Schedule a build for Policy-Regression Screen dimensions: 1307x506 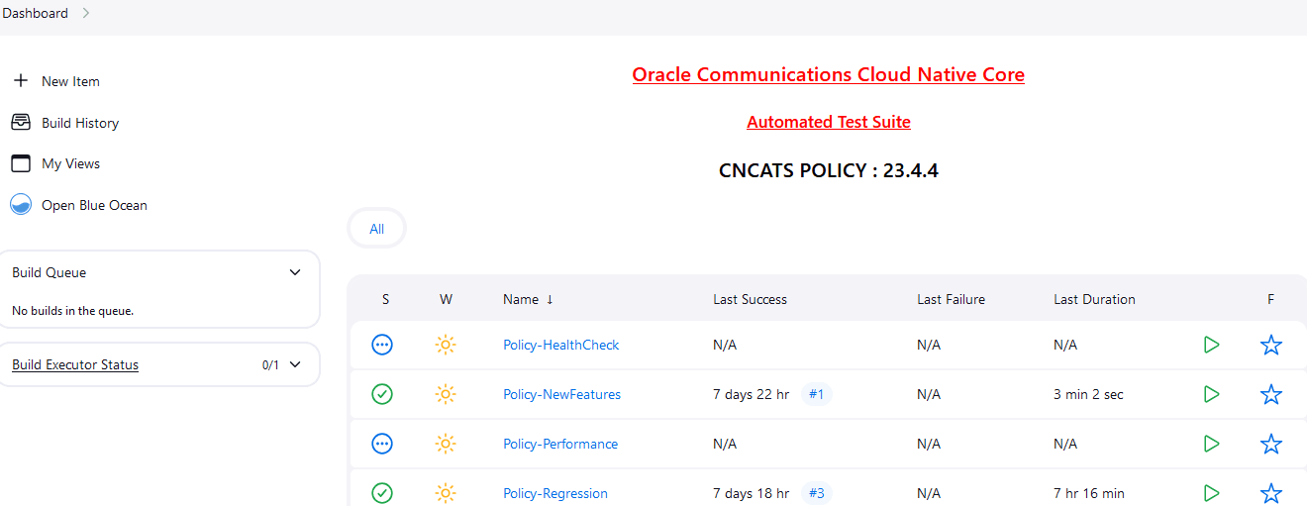point(1211,493)
